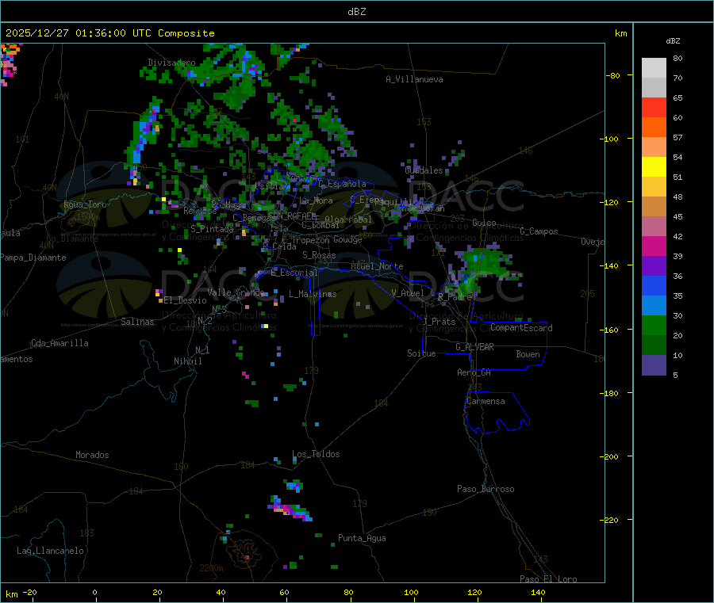The image size is (714, 603).
Task: Click the 140 km tick on the bottom axis
Action: click(538, 593)
